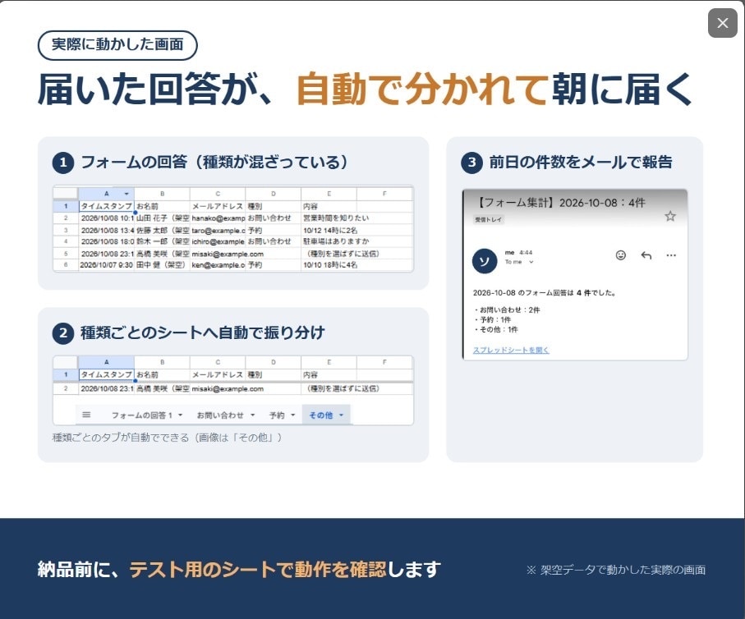
Task: Star the フォーム集計 email
Action: coord(670,216)
